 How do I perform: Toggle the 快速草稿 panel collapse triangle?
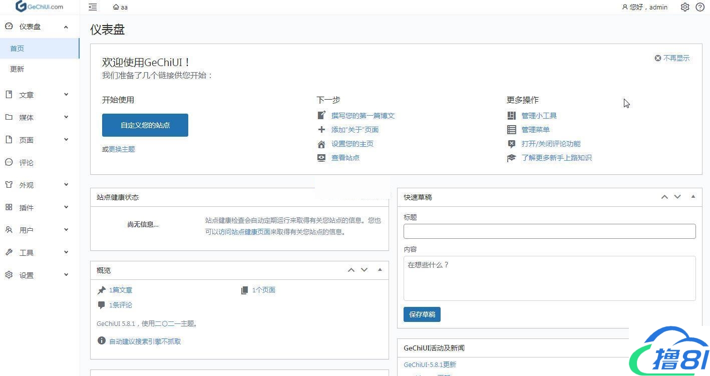[693, 197]
